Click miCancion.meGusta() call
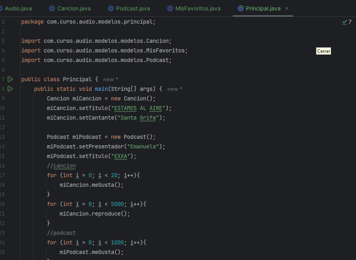This screenshot has height=260, width=356. [91, 185]
